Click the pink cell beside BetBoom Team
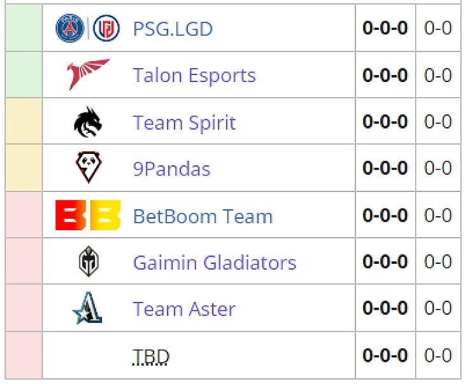Viewport: 465px width, 384px height. (x=24, y=215)
